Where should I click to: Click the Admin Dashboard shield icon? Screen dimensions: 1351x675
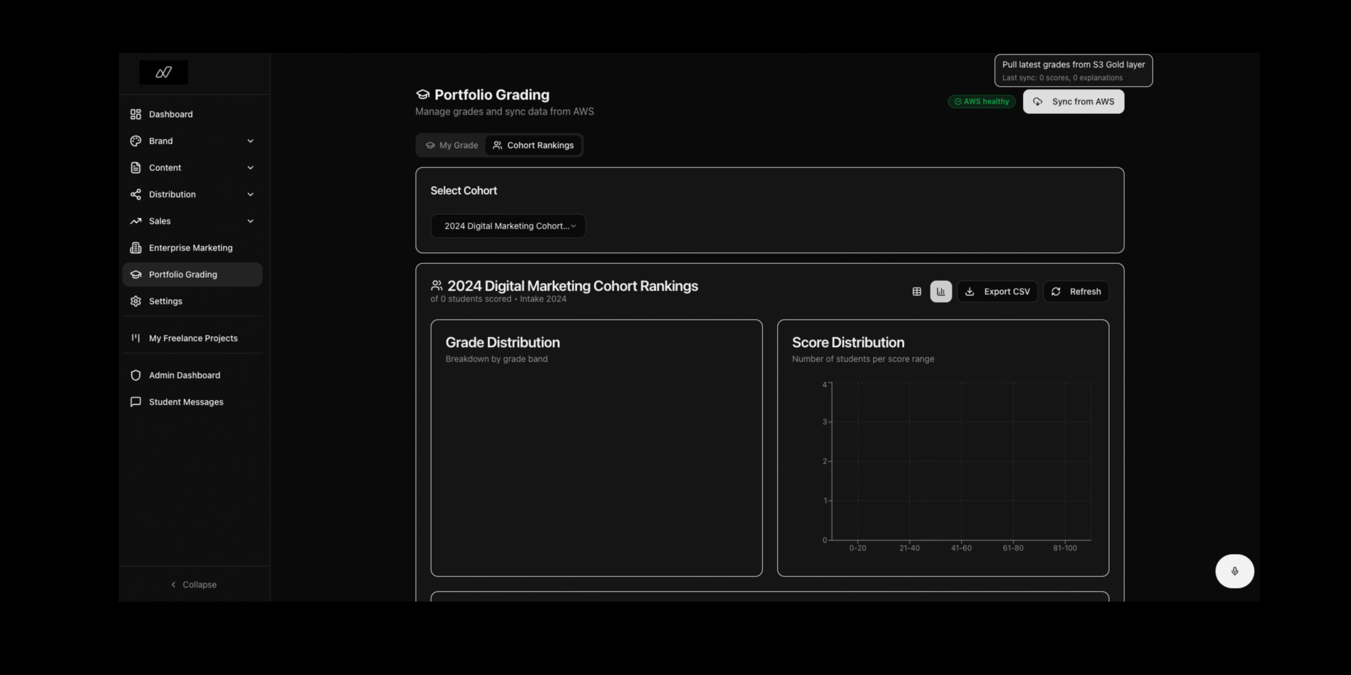[x=136, y=375]
